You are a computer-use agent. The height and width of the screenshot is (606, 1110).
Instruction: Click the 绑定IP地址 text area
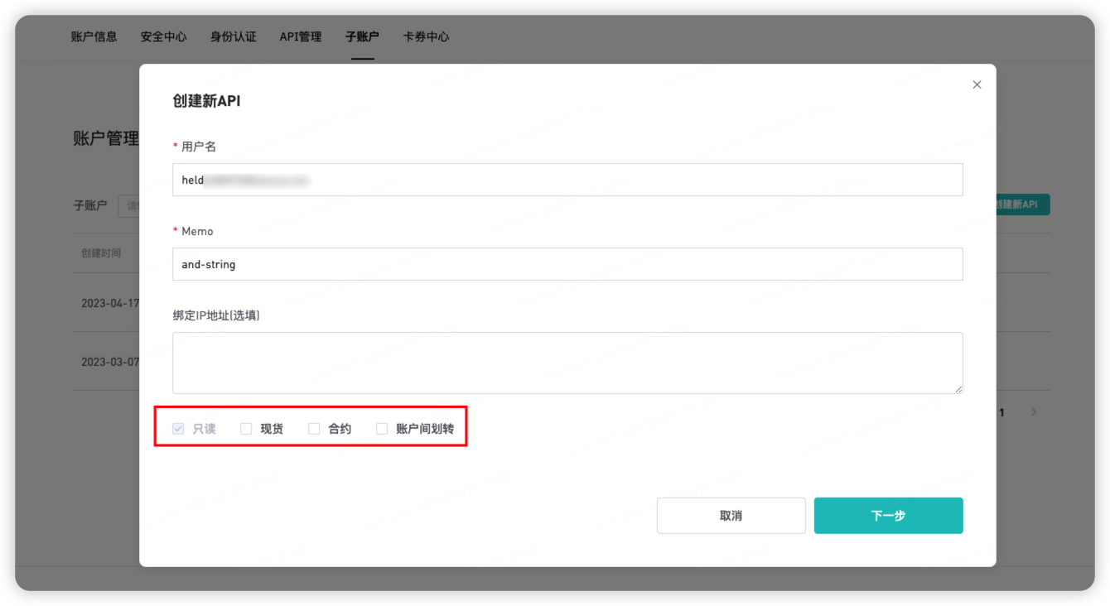pos(567,363)
